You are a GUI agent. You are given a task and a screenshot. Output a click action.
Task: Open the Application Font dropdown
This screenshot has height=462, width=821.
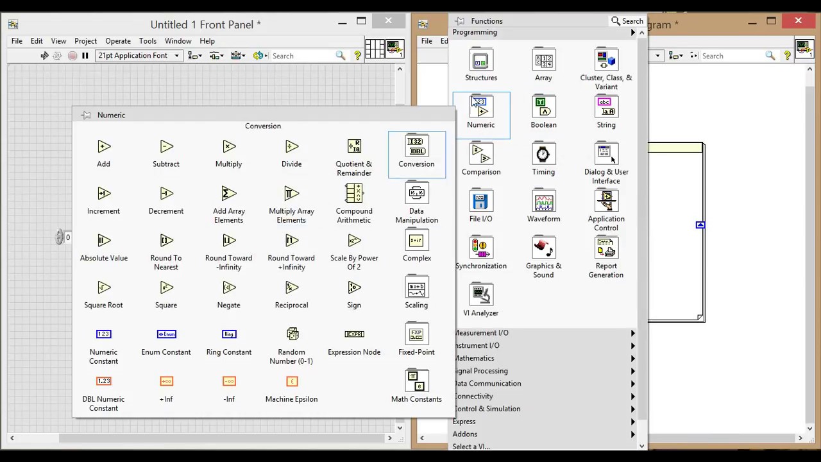138,56
